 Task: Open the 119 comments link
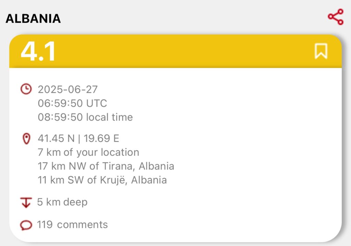click(x=72, y=224)
